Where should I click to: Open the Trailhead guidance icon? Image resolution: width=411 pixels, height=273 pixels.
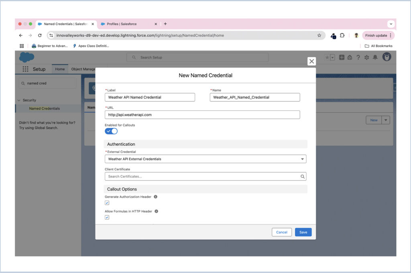tap(350, 57)
